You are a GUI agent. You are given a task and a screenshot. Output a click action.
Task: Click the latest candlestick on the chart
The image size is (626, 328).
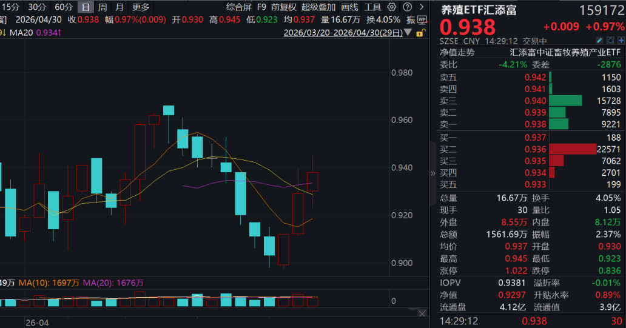pos(312,182)
